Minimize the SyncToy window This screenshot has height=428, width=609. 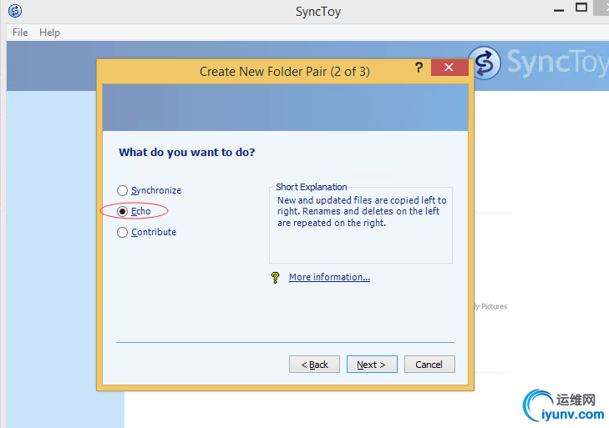pyautogui.click(x=559, y=11)
